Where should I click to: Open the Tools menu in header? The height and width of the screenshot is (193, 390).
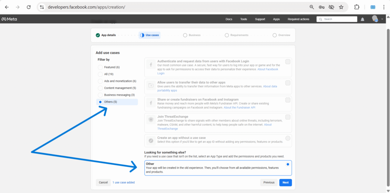pos(243,19)
